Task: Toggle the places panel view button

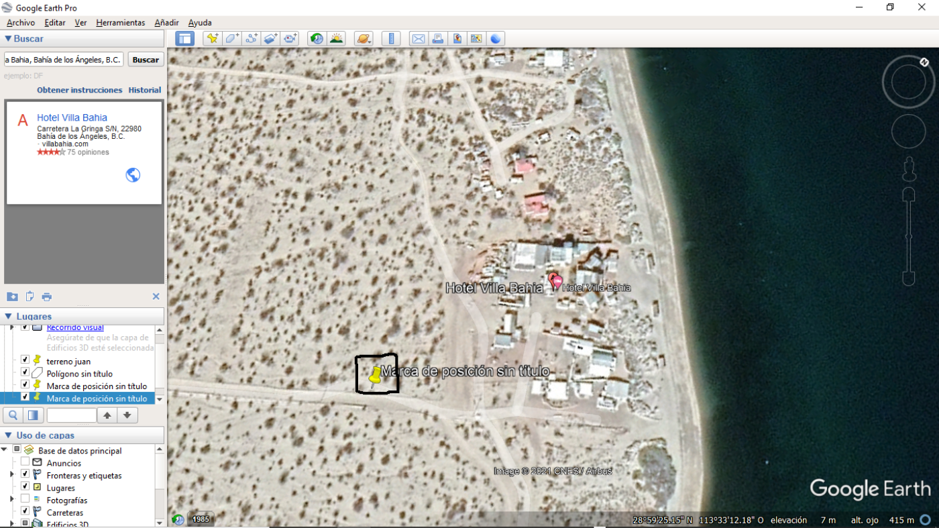Action: coord(33,415)
